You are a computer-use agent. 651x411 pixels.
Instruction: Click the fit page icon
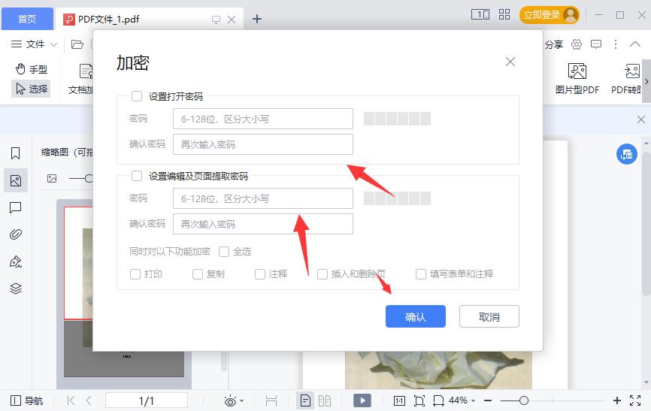(x=419, y=400)
